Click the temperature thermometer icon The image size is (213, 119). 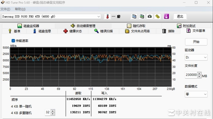coord(107,16)
